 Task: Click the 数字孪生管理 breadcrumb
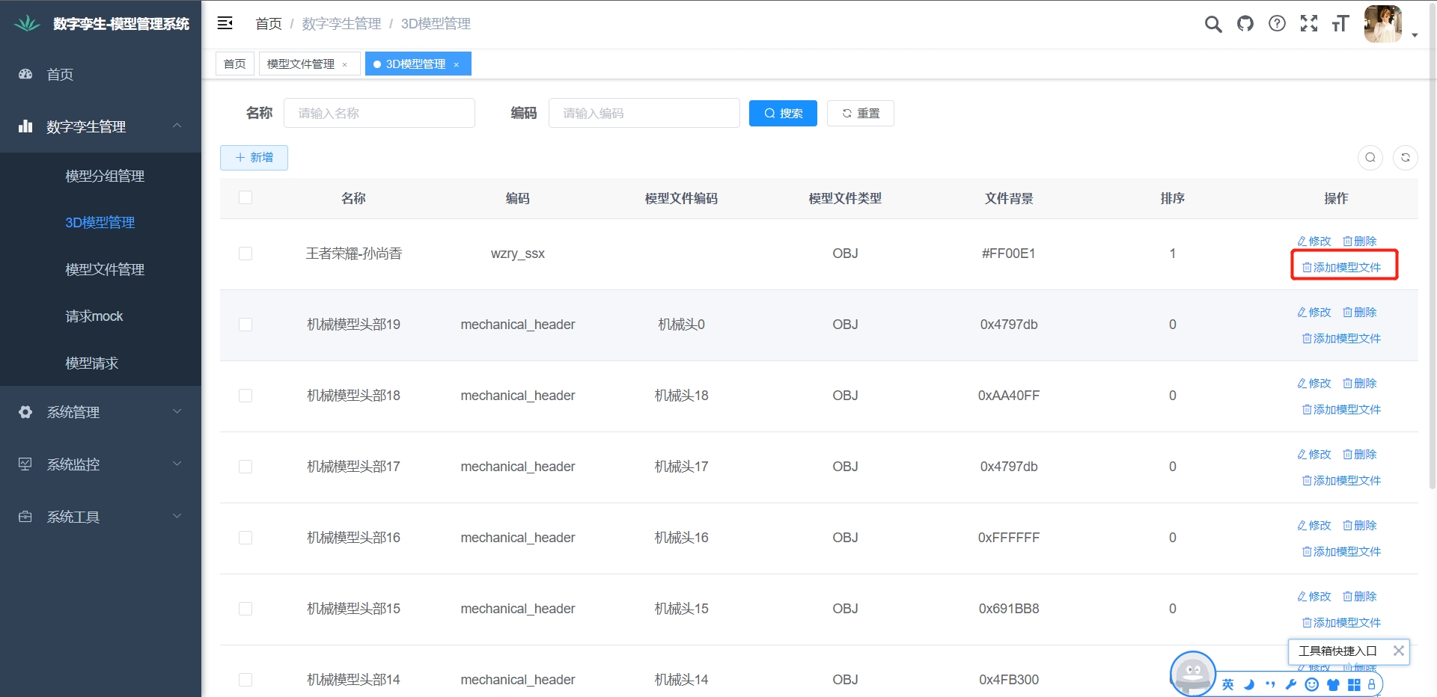[x=341, y=24]
